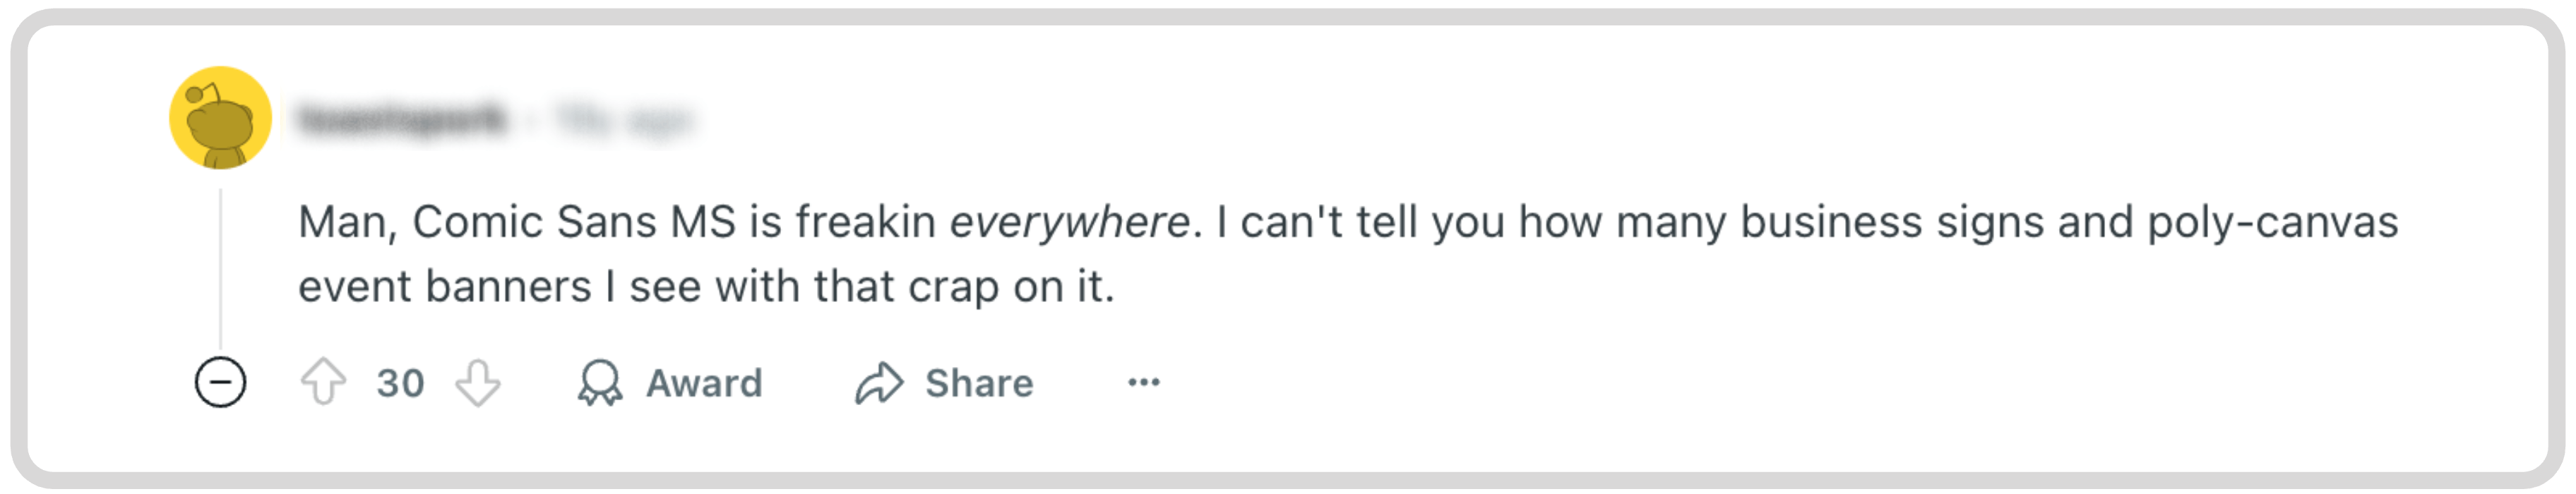Click the Share arrow icon
Viewport: 2576px width, 494px height.
coord(879,383)
